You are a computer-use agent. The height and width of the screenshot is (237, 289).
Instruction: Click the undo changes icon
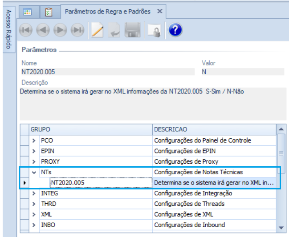114,30
